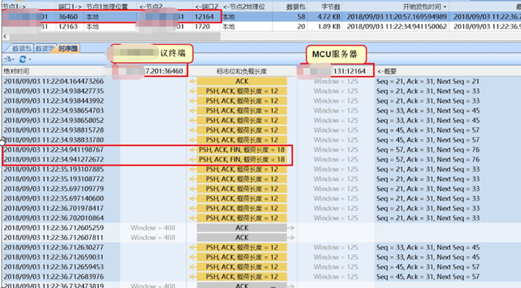
Task: Select the FIN packet row at 11:22:34.941198767
Action: tap(260, 150)
